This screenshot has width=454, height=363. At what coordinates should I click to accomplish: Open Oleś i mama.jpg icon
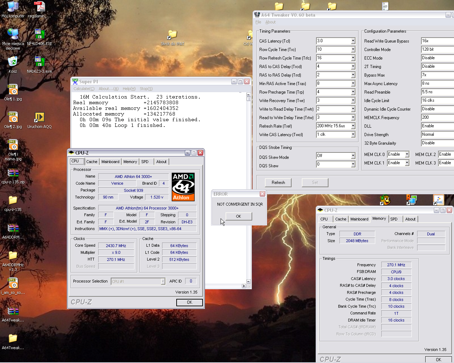coord(13,145)
